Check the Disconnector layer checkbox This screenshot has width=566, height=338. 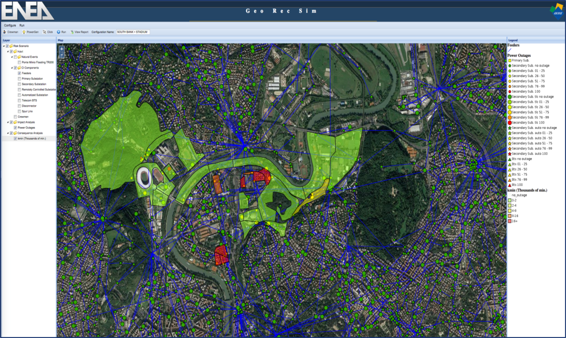click(x=20, y=106)
